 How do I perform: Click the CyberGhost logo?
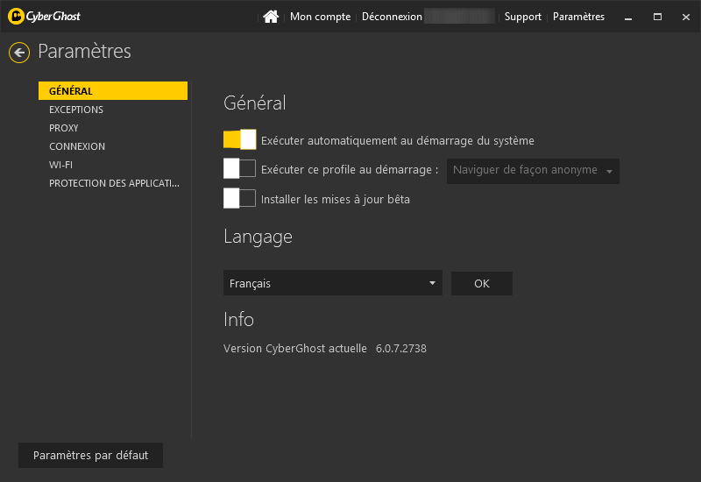coord(45,16)
